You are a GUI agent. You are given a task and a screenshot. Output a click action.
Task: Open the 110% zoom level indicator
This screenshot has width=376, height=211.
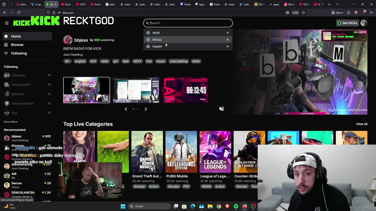pos(295,13)
